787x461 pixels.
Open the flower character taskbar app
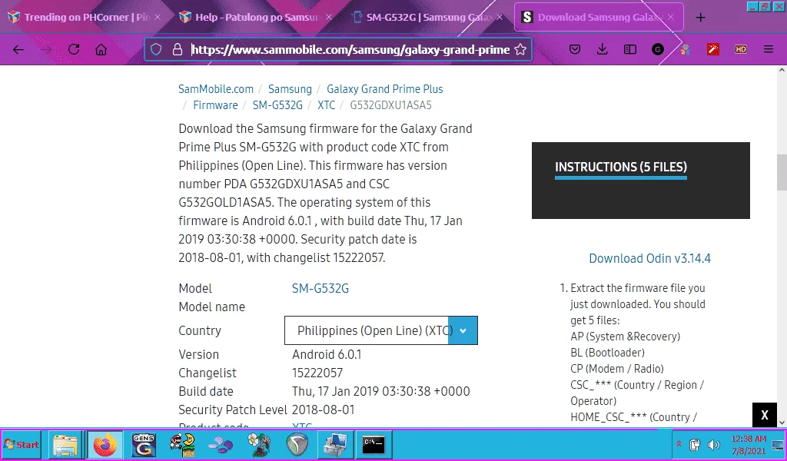point(259,444)
